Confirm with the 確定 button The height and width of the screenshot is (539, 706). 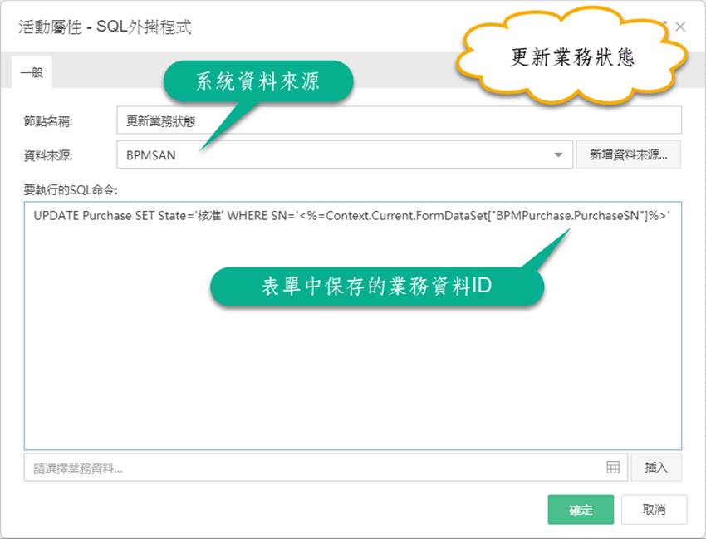581,509
